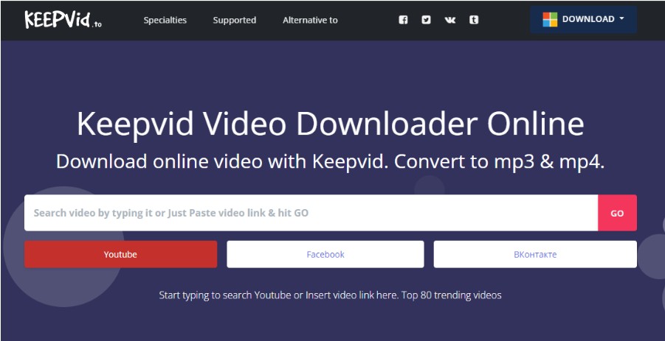Viewport: 665px width, 341px height.
Task: Open the Facebook social icon in header
Action: tap(403, 19)
